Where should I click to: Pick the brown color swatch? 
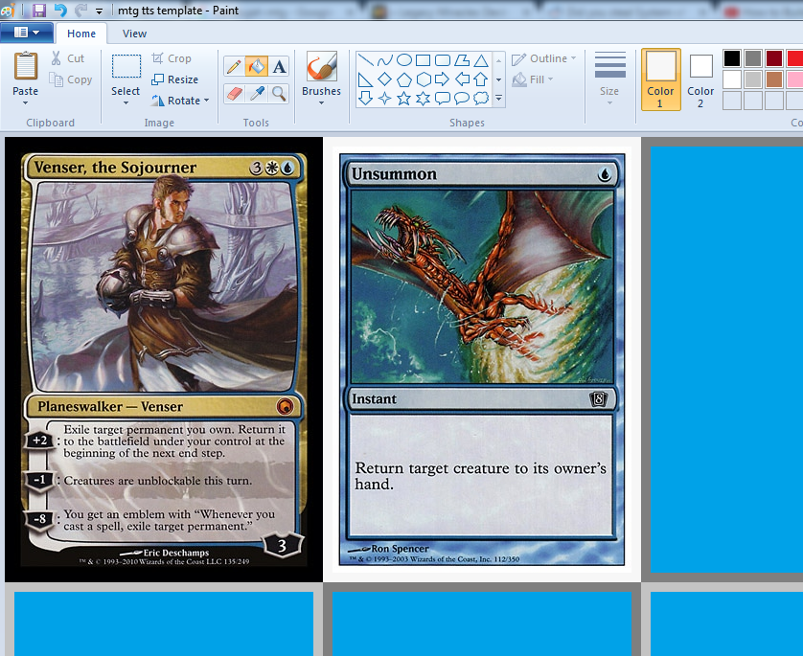click(x=774, y=79)
